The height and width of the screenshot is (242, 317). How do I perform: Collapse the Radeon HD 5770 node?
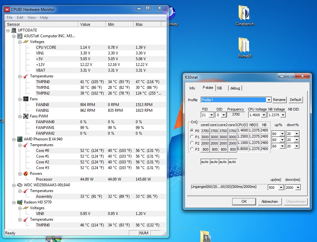click(x=14, y=203)
